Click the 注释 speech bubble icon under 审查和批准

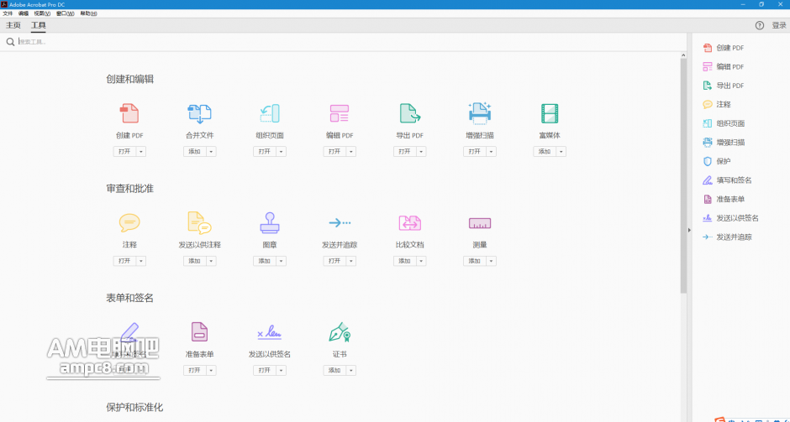129,222
